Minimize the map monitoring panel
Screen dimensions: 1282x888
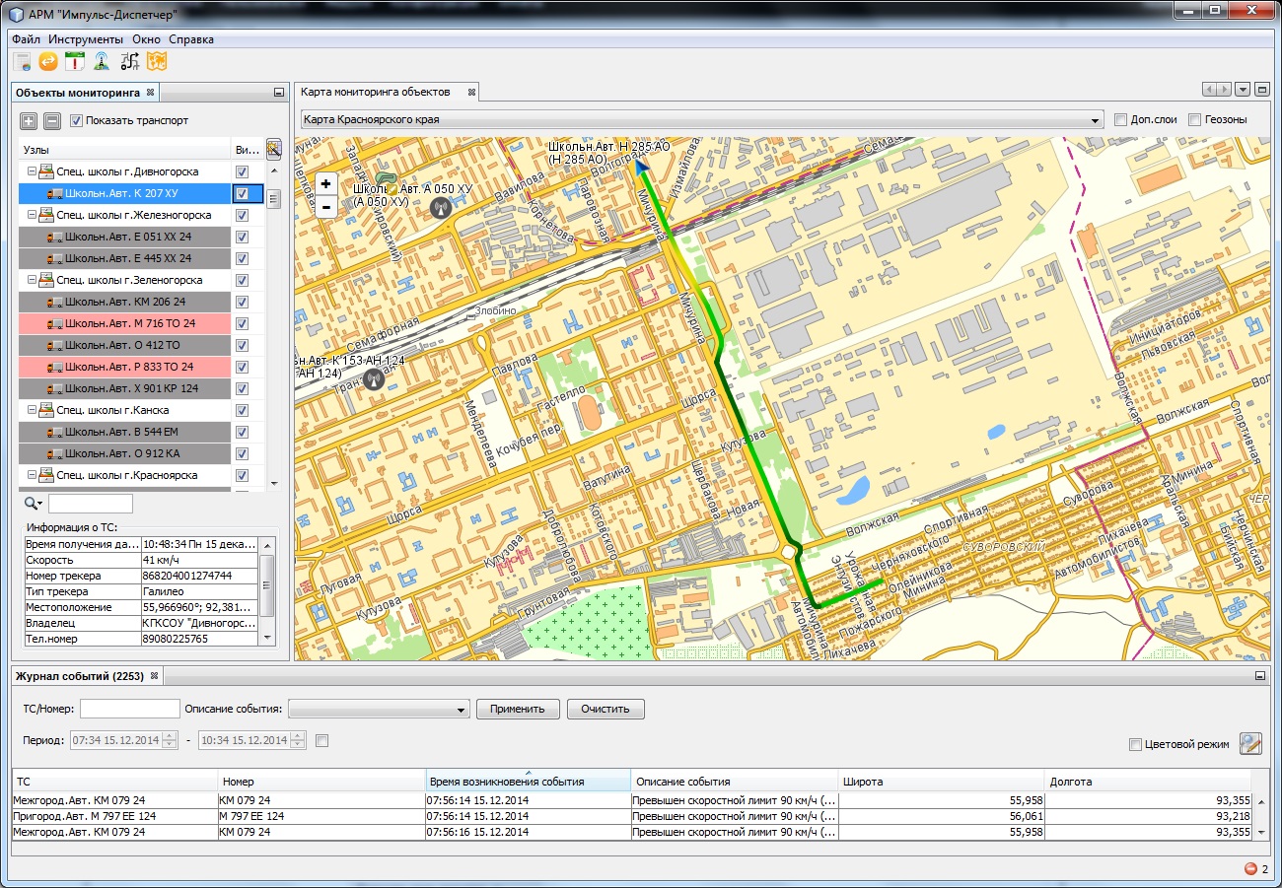pos(1261,90)
